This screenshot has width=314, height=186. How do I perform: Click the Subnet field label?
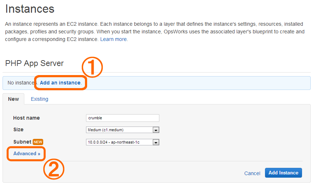[22, 142]
